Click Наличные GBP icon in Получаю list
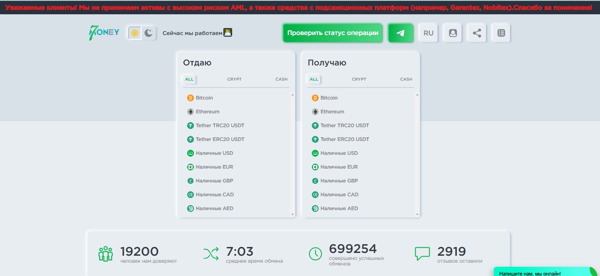The width and height of the screenshot is (600, 276). (x=315, y=181)
